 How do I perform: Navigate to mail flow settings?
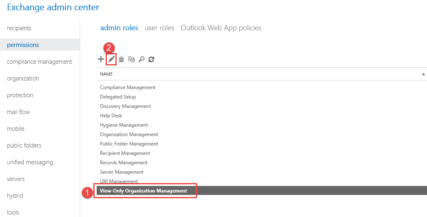click(18, 112)
